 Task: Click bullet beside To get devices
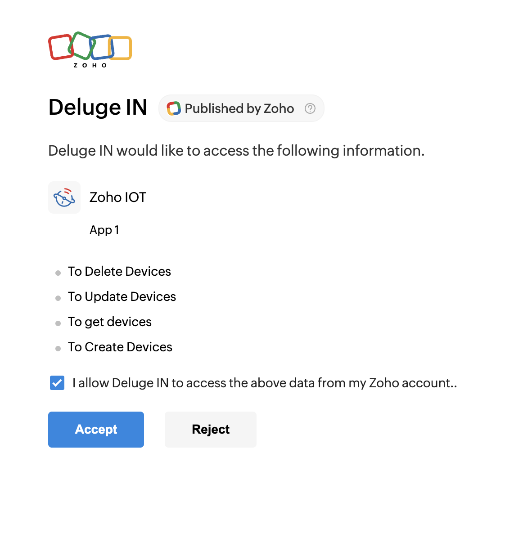coord(58,323)
